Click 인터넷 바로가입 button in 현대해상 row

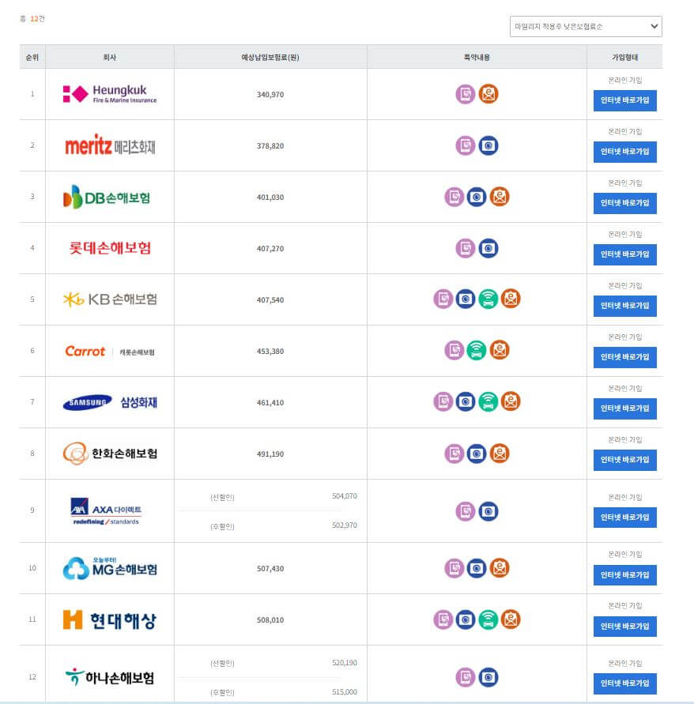tap(625, 627)
